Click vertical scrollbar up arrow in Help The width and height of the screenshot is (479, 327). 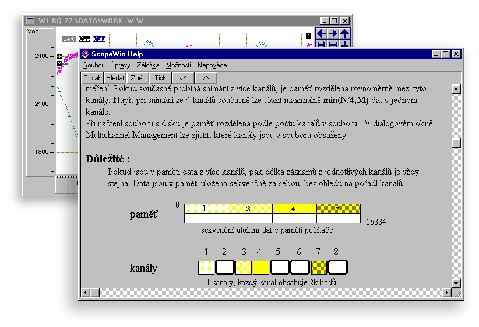(x=456, y=89)
